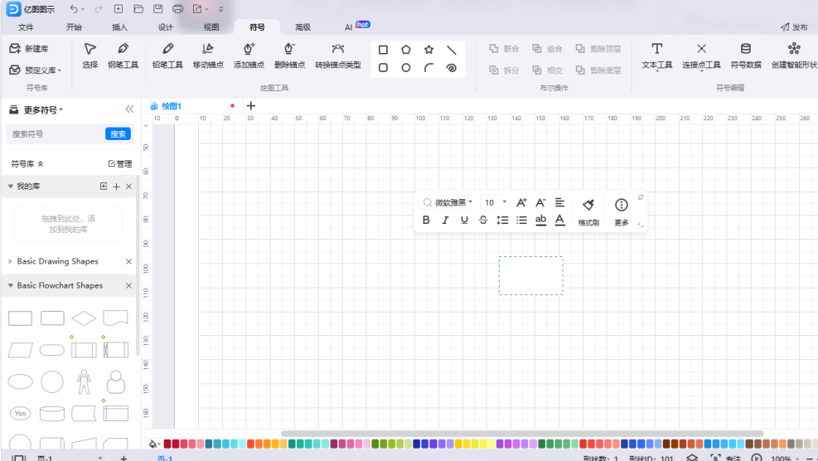Select the Pen tool (钢笔工具)
This screenshot has height=461, width=818.
pyautogui.click(x=123, y=56)
